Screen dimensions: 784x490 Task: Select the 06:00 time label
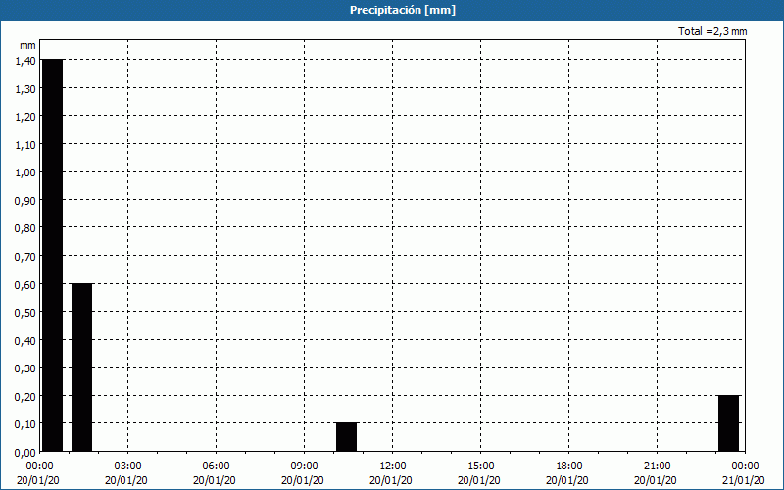click(x=216, y=466)
